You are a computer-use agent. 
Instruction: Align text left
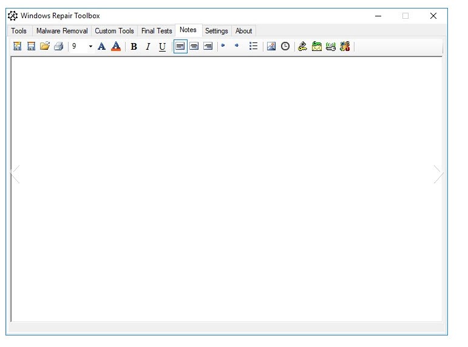pos(180,46)
